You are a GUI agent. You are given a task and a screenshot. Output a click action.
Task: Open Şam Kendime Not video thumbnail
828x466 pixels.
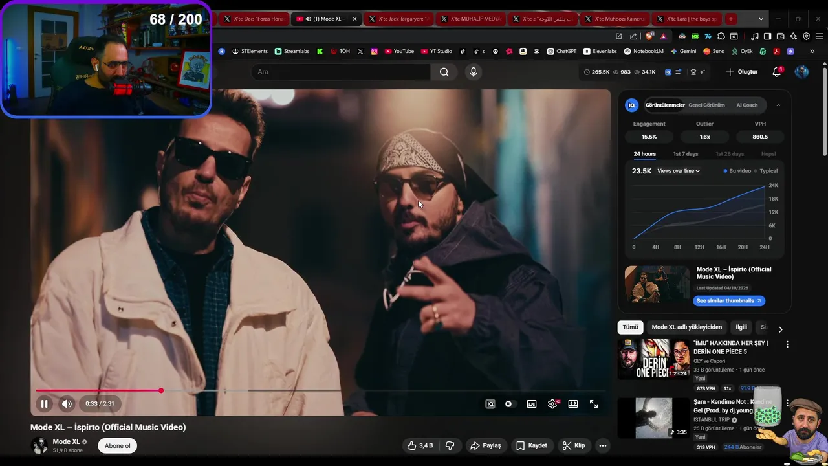(653, 418)
